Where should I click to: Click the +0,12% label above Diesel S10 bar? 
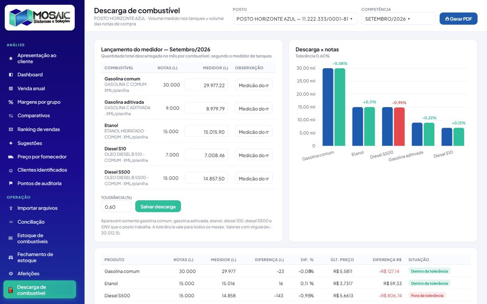[x=459, y=123]
